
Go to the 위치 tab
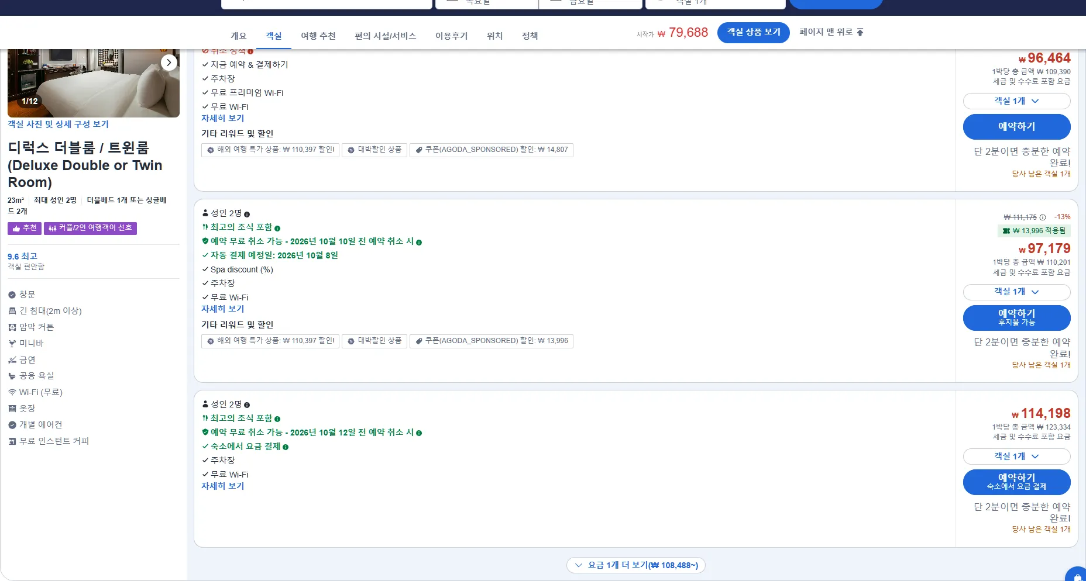(495, 36)
